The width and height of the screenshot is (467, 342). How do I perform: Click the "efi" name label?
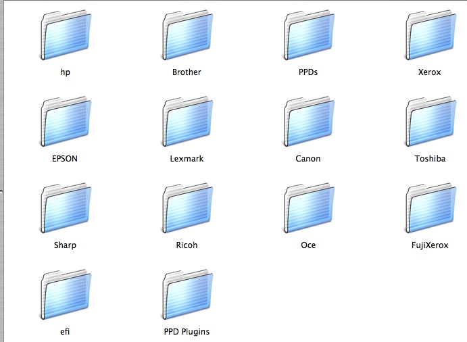[65, 331]
